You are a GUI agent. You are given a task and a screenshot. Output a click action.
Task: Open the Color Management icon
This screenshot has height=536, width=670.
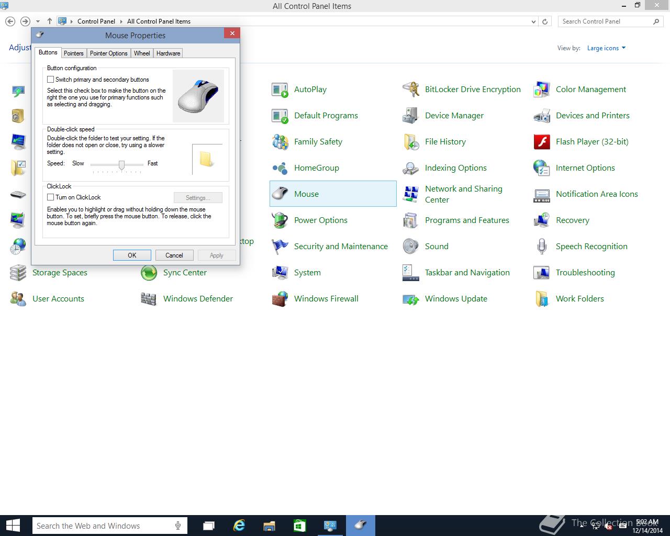[542, 90]
